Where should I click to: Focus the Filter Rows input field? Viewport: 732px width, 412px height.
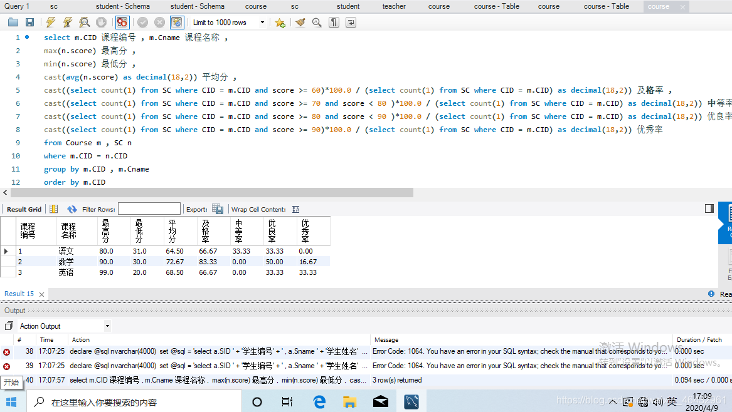pos(149,209)
